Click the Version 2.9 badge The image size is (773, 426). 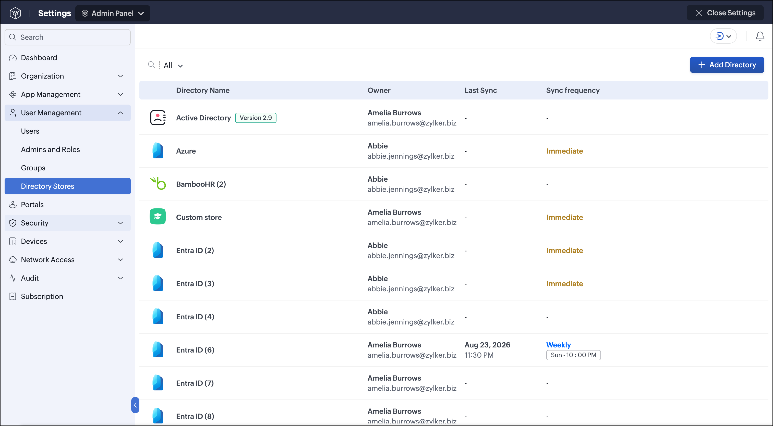tap(256, 118)
